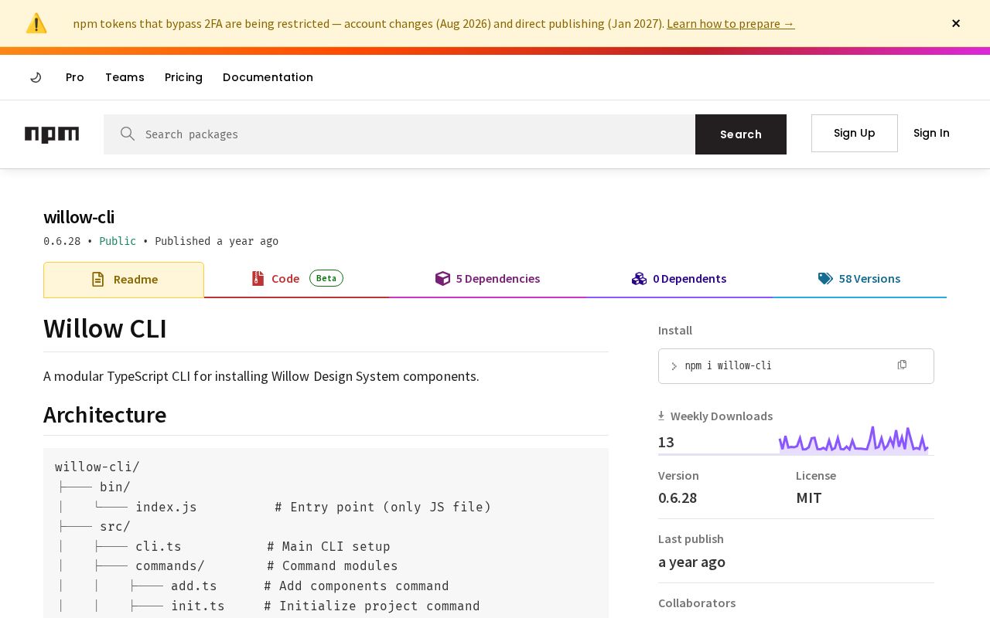
Task: Click the Beta badge next to Code
Action: click(326, 278)
